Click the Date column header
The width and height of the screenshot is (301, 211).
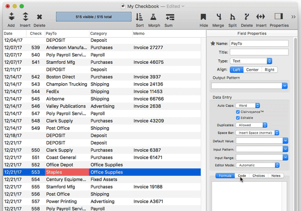tap(15, 34)
